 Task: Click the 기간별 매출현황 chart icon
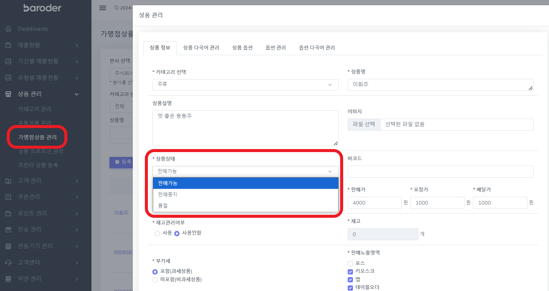pyautogui.click(x=8, y=61)
